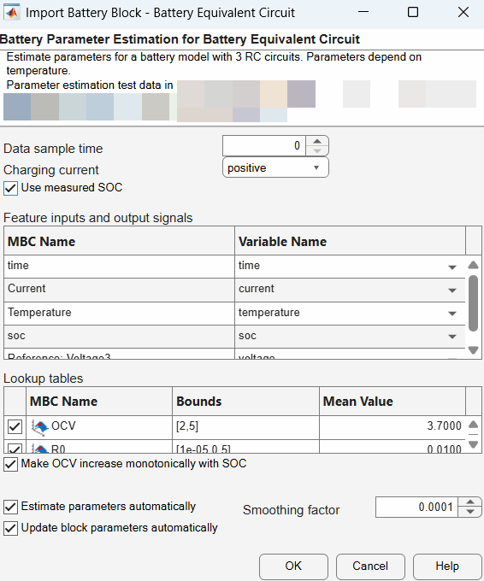The image size is (484, 581).
Task: Open Help for this dialog
Action: tap(447, 566)
